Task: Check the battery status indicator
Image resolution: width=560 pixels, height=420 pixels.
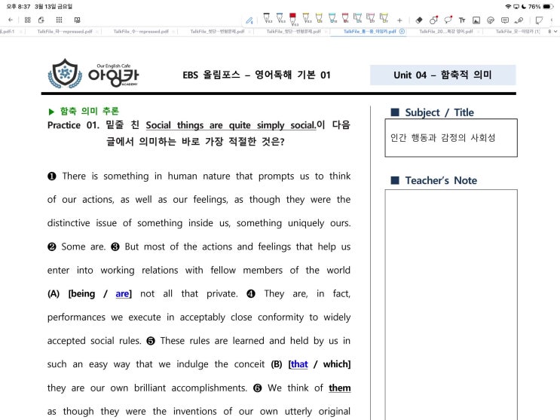Action: [547, 6]
